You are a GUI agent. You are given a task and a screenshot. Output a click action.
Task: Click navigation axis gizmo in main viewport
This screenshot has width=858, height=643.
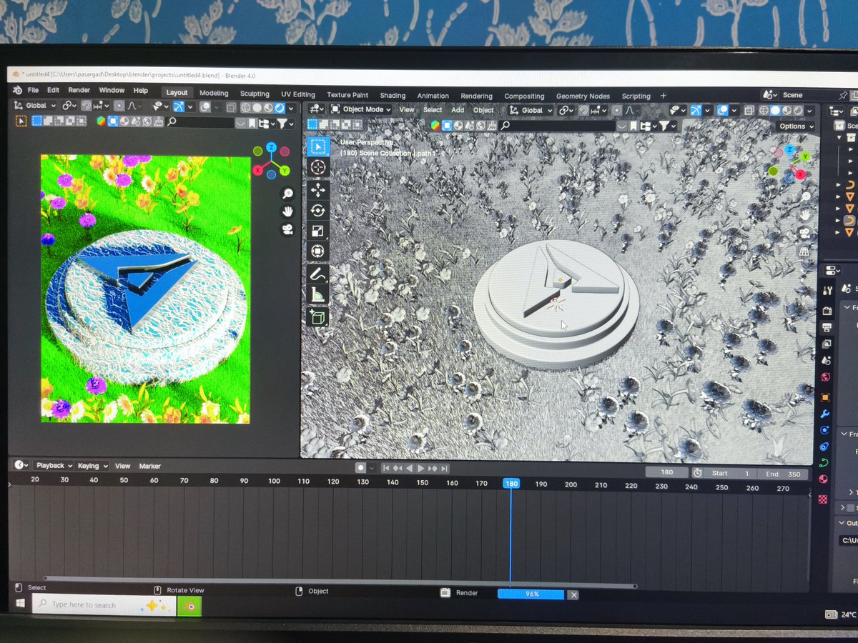click(x=790, y=162)
